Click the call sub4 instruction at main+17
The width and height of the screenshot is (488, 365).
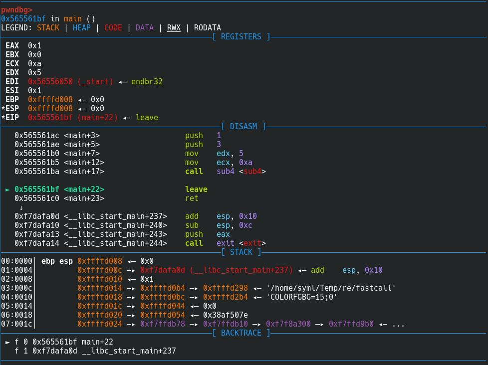pyautogui.click(x=225, y=172)
